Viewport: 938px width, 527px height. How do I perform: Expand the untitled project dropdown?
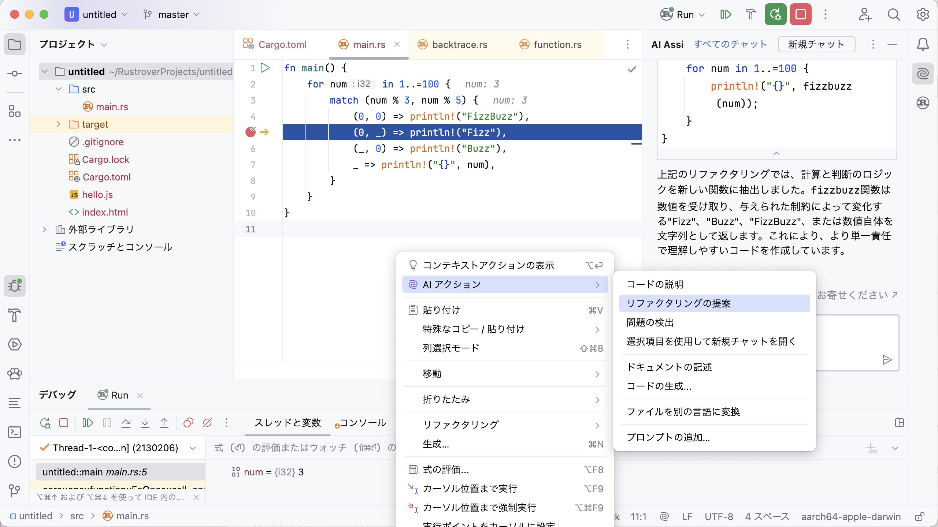click(96, 15)
